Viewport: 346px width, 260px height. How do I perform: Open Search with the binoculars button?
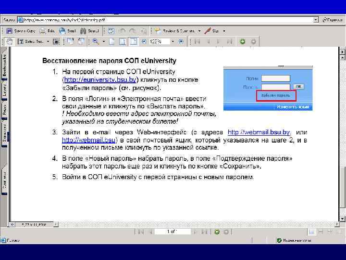click(89, 31)
